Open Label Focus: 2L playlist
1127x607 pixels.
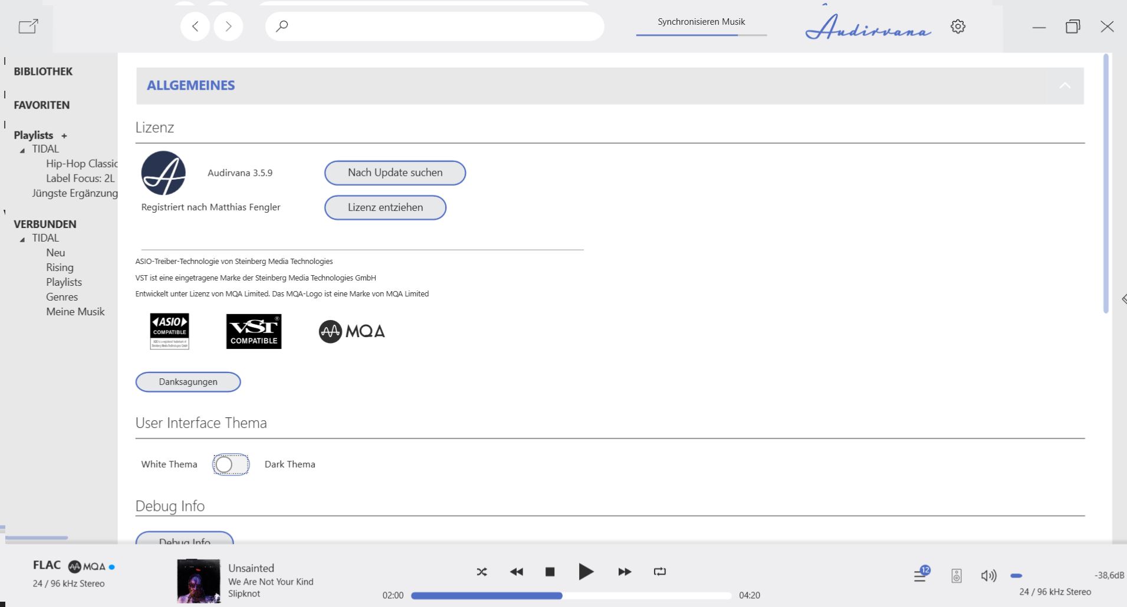coord(80,178)
